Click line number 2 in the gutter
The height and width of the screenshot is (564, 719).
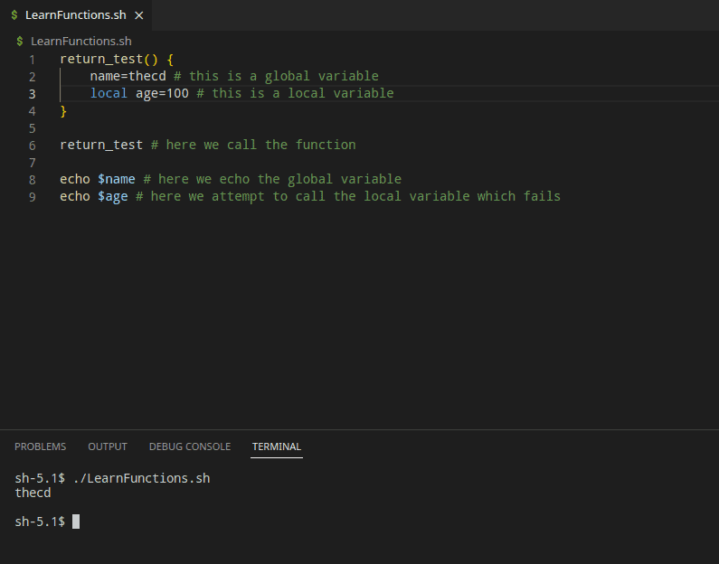32,77
